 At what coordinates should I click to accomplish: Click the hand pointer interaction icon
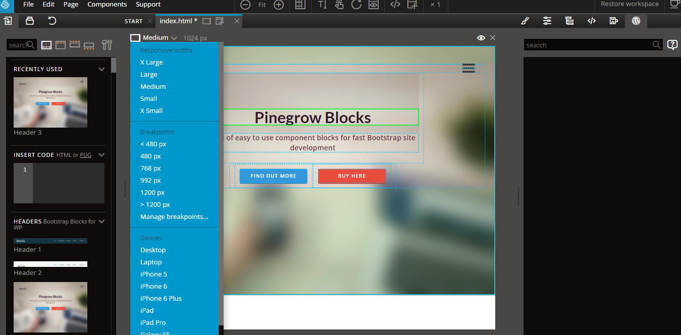[x=339, y=5]
